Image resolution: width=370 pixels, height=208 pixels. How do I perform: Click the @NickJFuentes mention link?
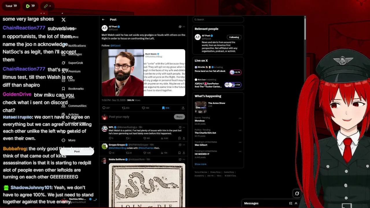[146, 148]
